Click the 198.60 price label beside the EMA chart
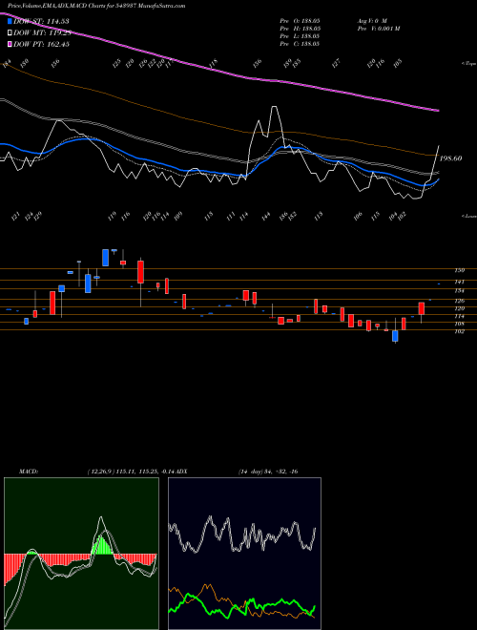477x630 pixels. pos(450,158)
